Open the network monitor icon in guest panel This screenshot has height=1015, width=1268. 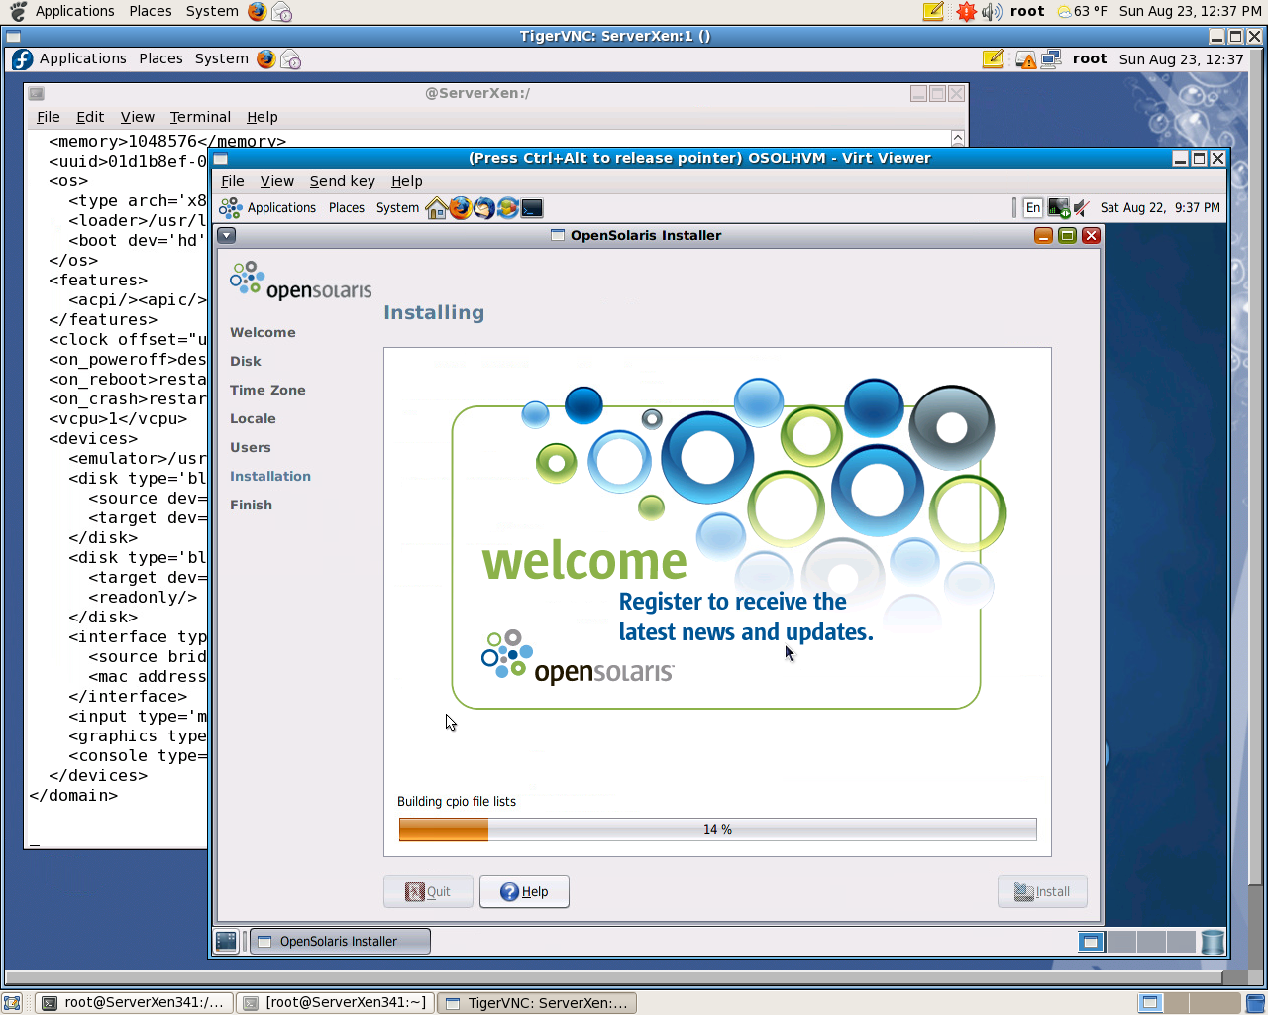pyautogui.click(x=1059, y=208)
